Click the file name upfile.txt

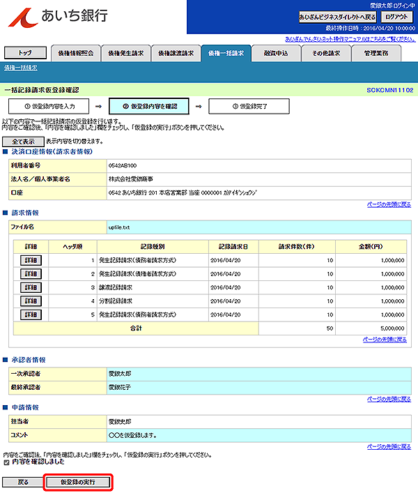pyautogui.click(x=119, y=227)
